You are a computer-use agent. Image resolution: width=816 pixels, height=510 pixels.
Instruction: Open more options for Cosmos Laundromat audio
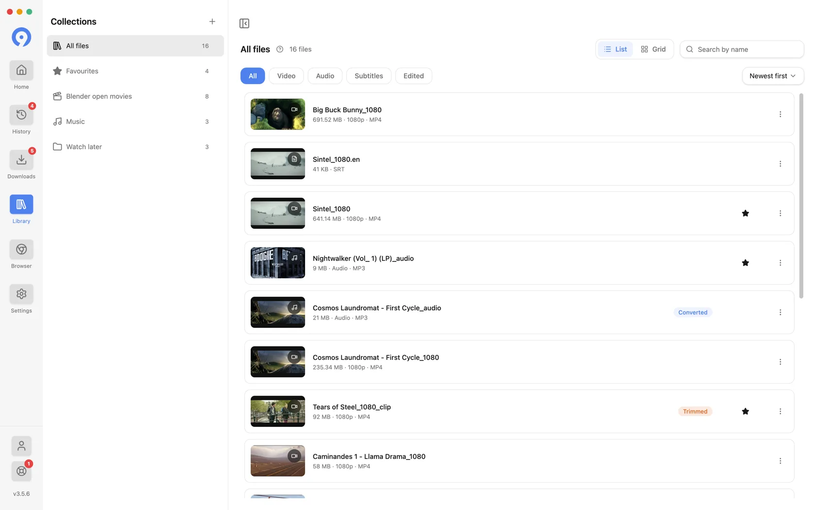pyautogui.click(x=780, y=312)
